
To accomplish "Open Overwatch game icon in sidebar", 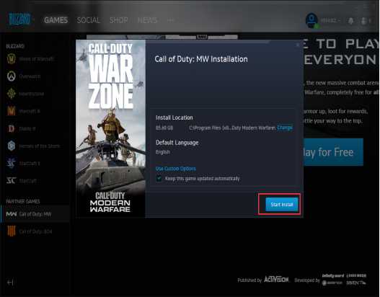I will tap(11, 76).
